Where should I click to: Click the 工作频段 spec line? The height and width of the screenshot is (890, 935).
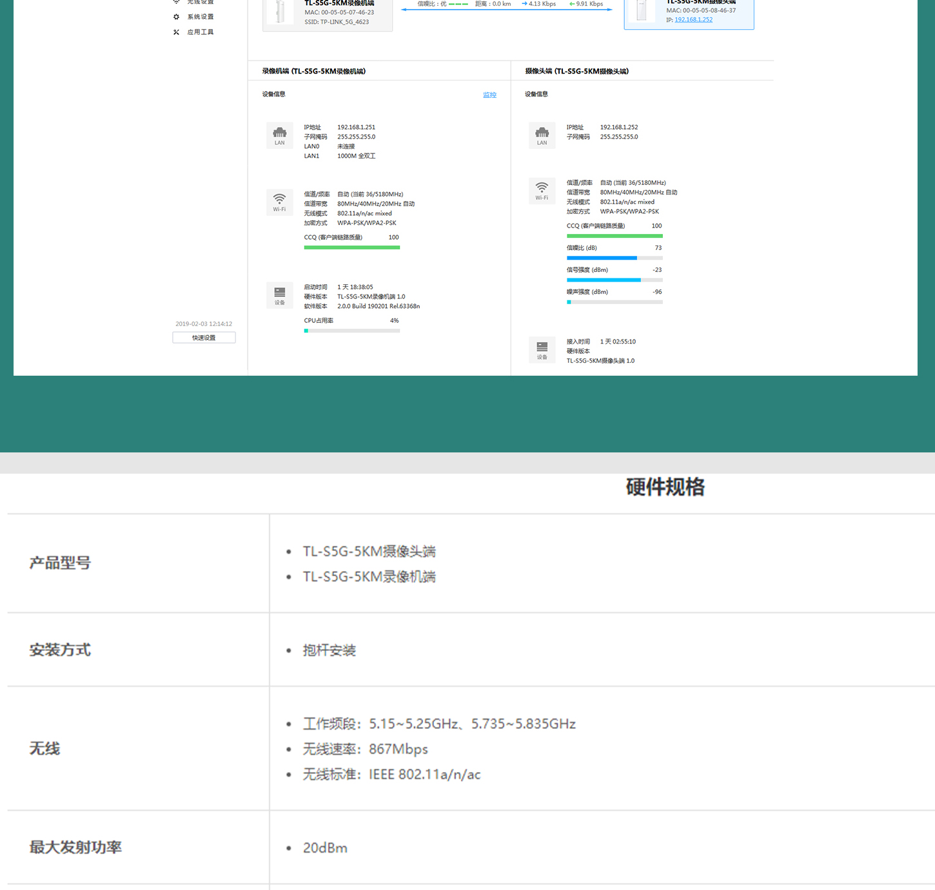click(x=439, y=724)
